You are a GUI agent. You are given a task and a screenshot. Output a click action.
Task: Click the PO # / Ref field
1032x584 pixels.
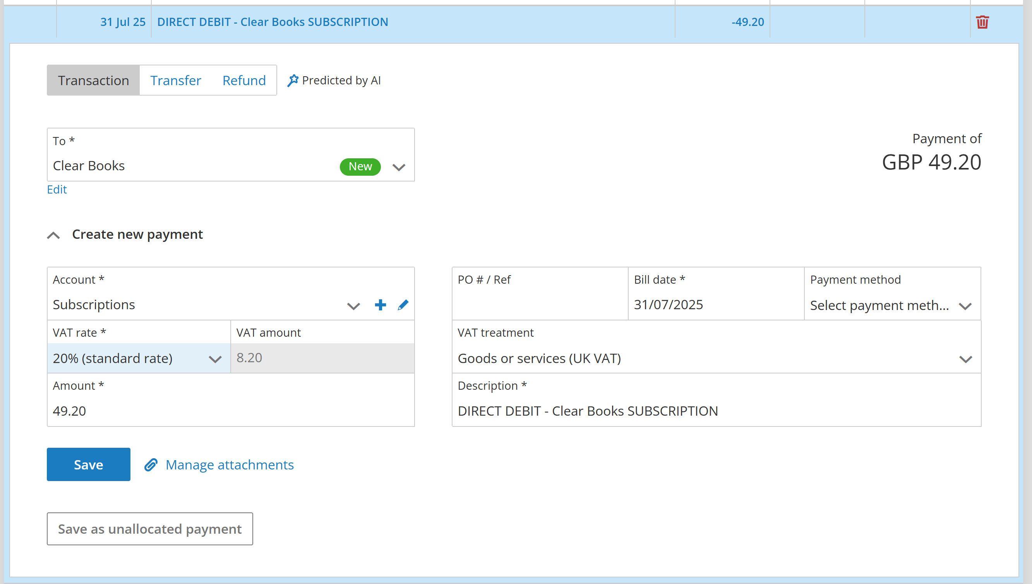click(x=539, y=304)
